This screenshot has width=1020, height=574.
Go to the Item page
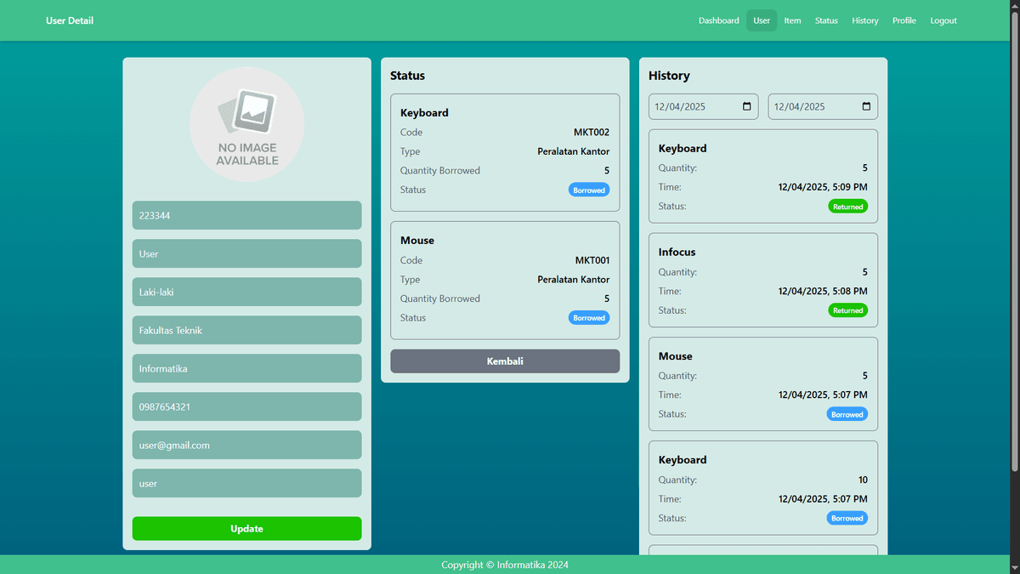pyautogui.click(x=792, y=20)
